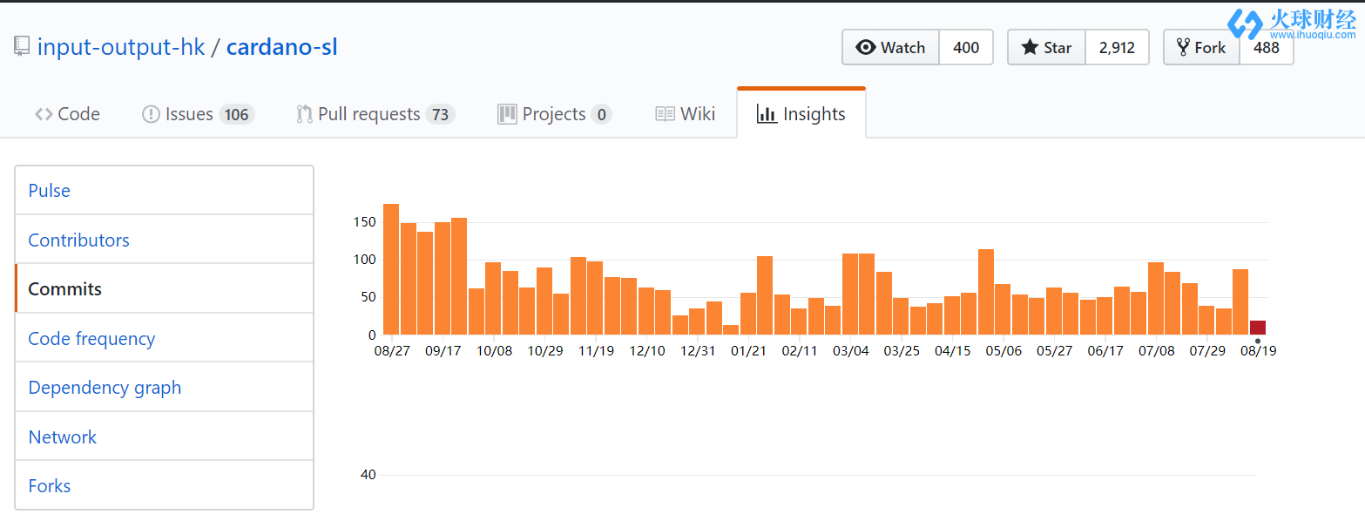Screen dimensions: 1365x521
Task: Click the star icon on Star
Action: [1030, 47]
